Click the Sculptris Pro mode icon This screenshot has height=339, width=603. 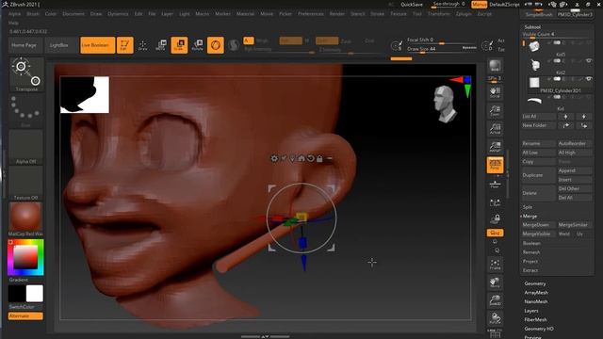[234, 45]
